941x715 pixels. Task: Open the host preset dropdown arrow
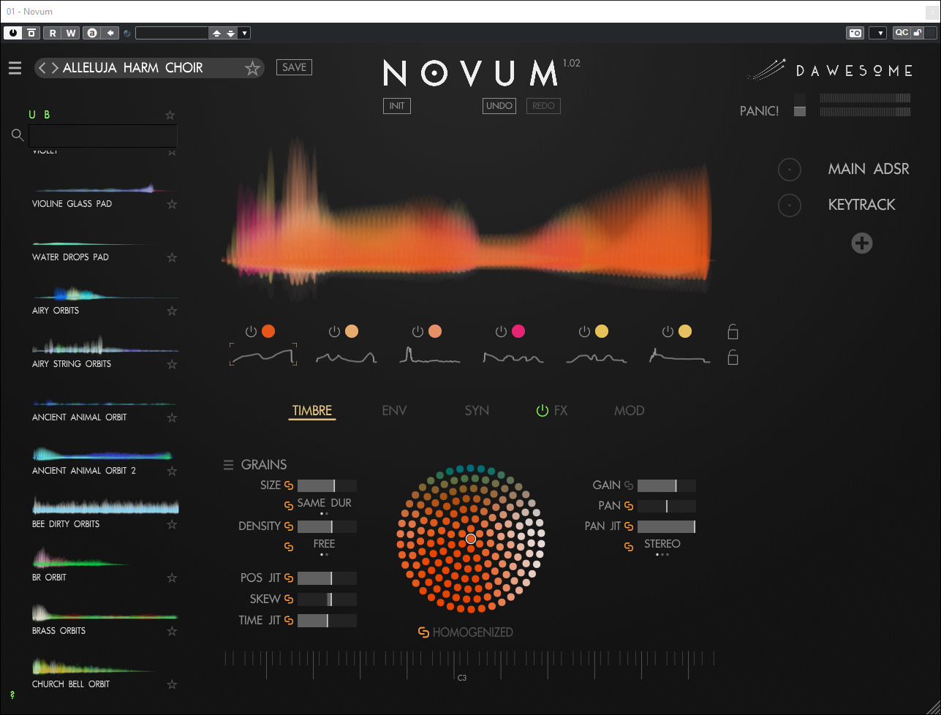244,33
